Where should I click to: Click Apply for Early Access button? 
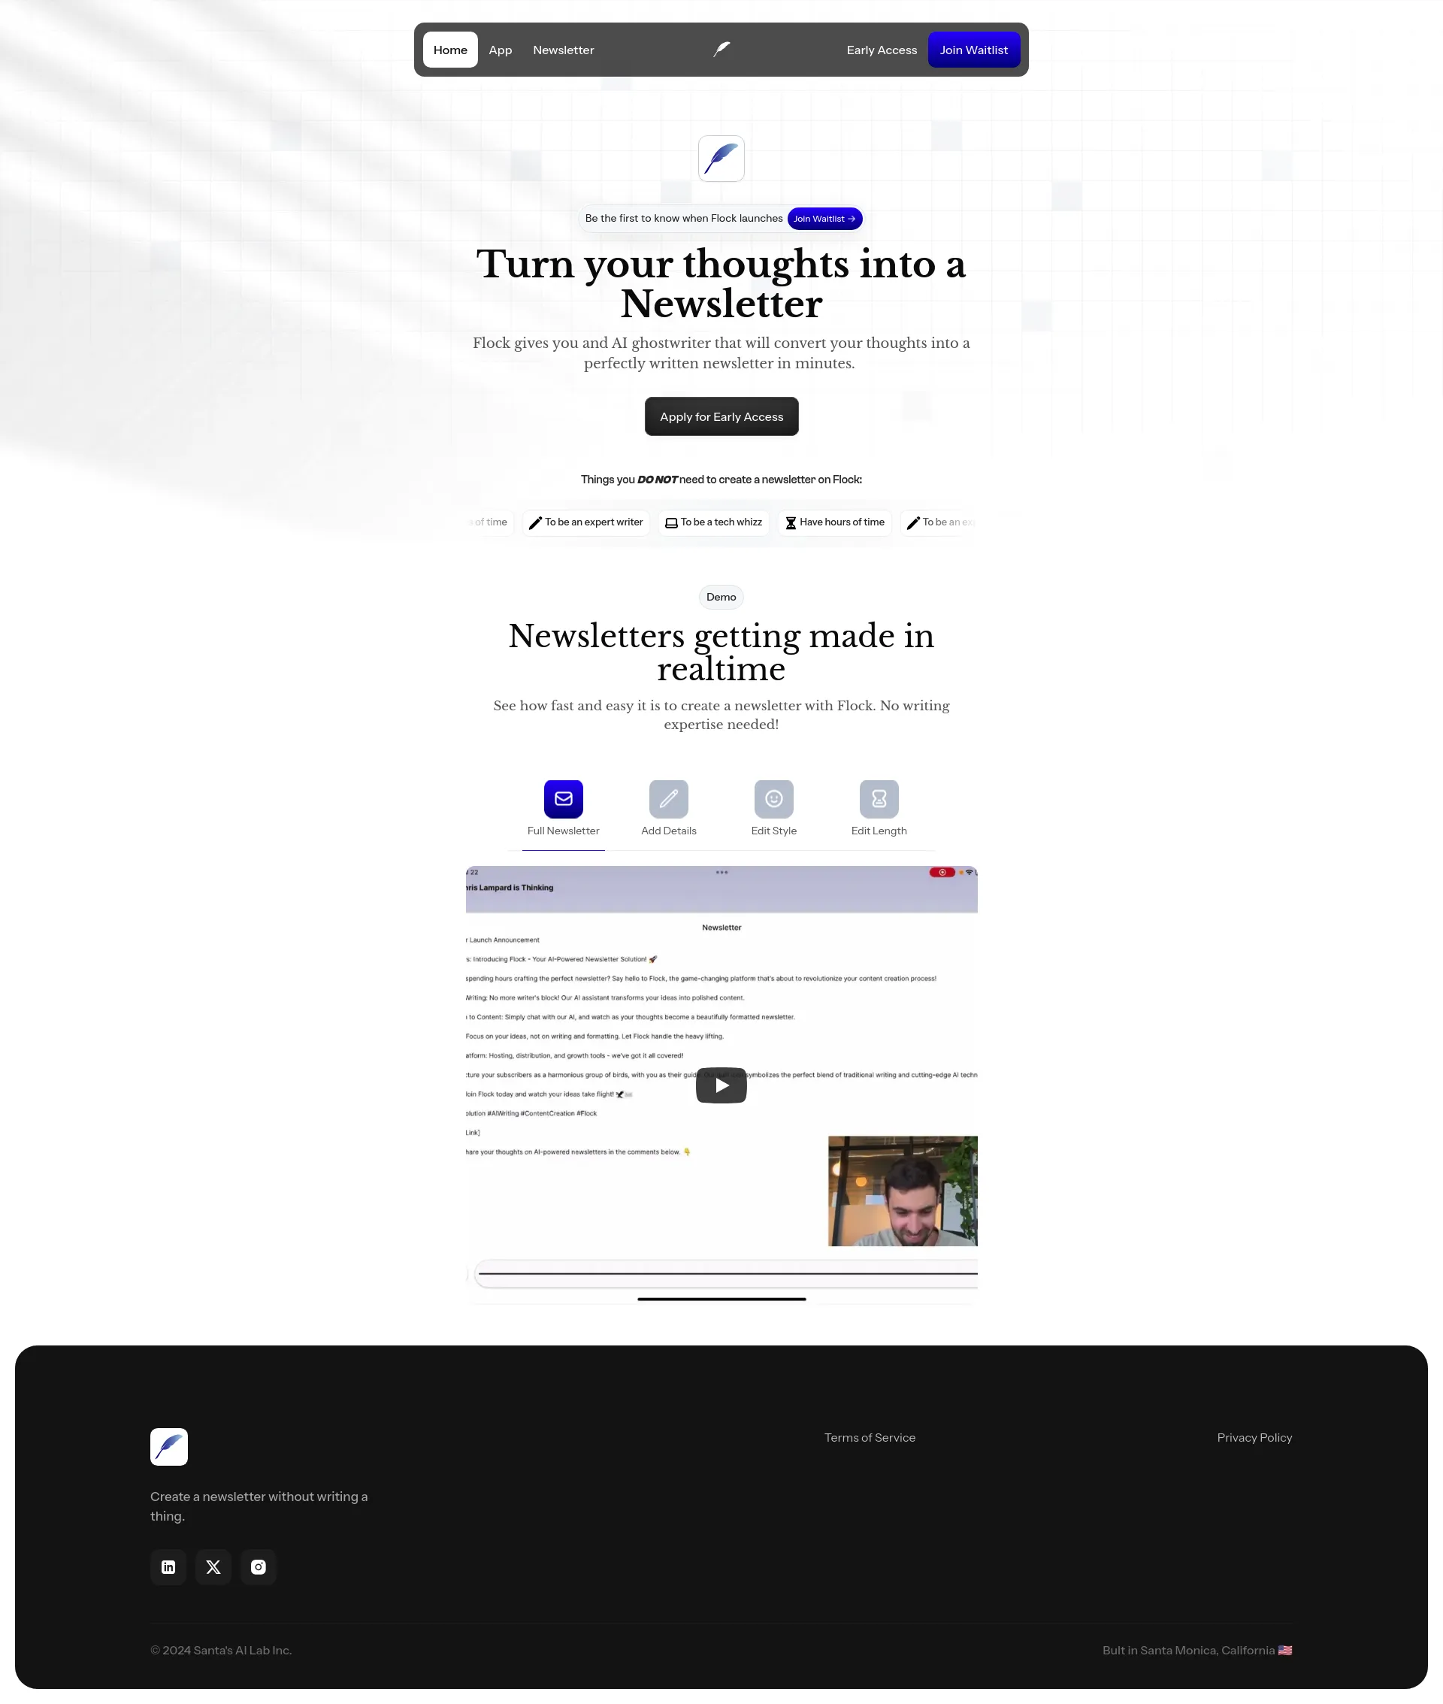721,416
